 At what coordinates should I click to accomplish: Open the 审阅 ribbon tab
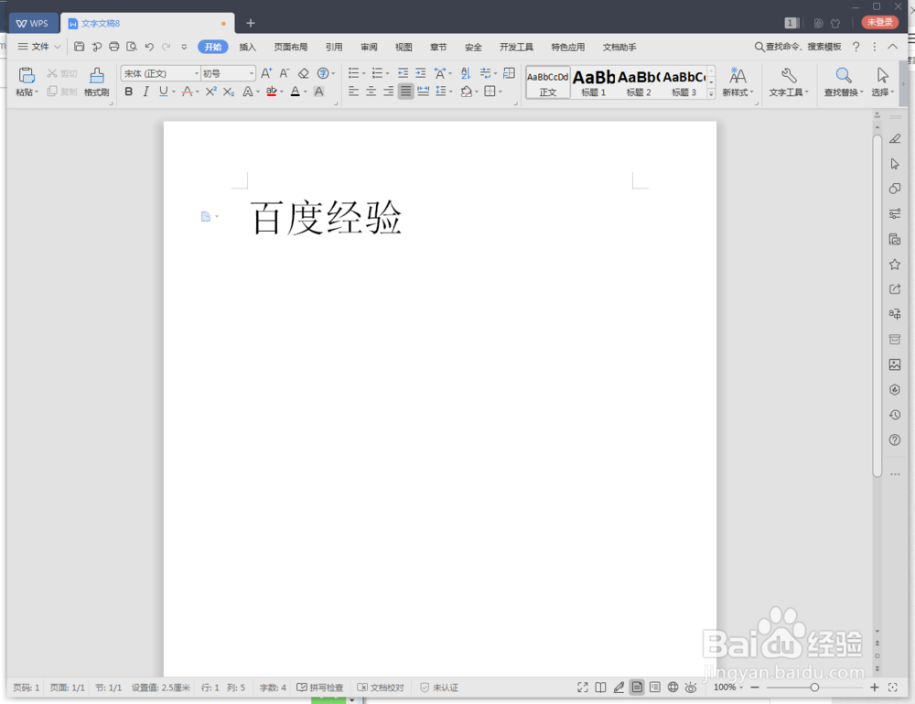coord(369,48)
